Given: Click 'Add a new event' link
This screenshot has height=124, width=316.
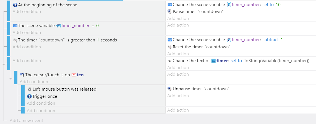Looking at the screenshot, I should (26, 121).
